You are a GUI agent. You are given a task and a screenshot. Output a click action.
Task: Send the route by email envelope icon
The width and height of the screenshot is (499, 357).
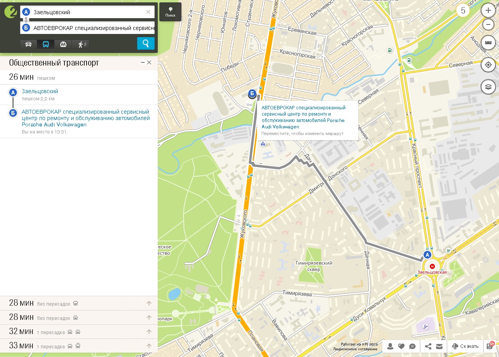pos(439,346)
